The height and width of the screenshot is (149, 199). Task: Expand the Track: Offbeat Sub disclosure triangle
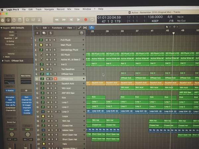point(3,61)
